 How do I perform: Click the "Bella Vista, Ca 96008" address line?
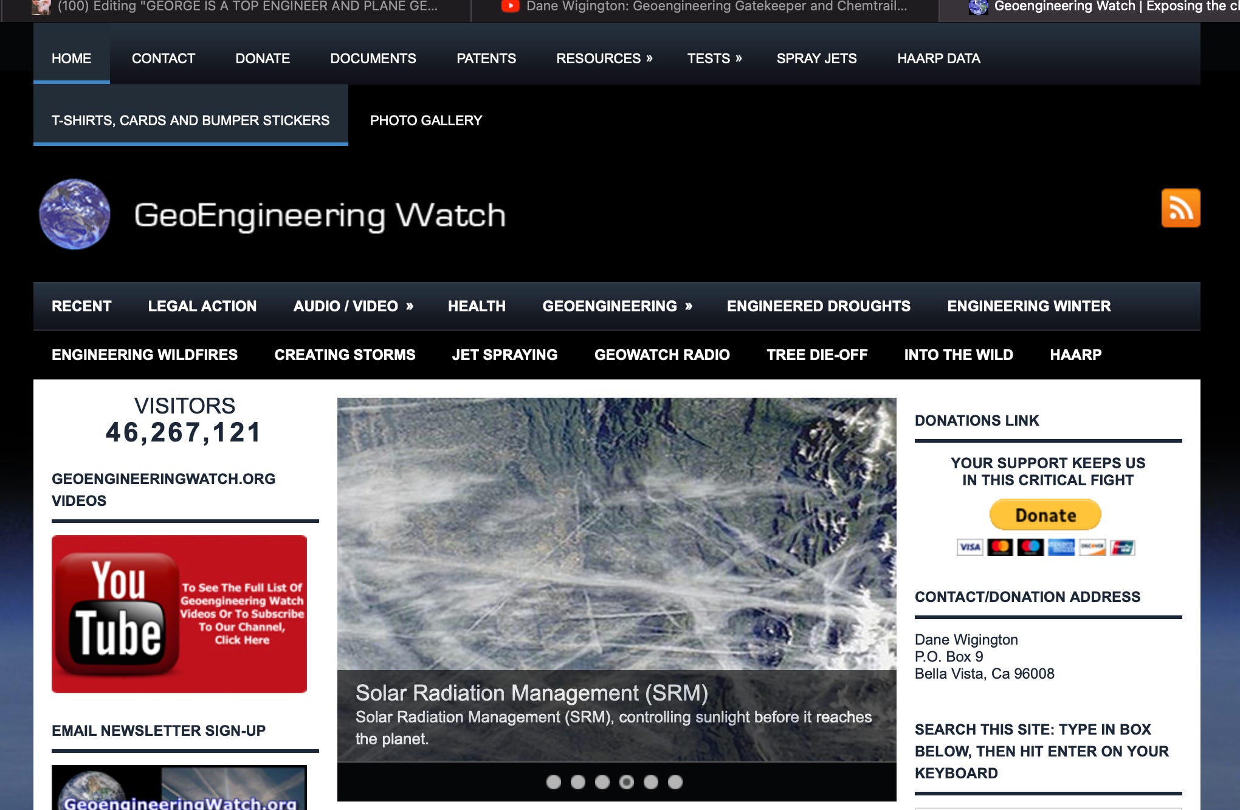[984, 674]
